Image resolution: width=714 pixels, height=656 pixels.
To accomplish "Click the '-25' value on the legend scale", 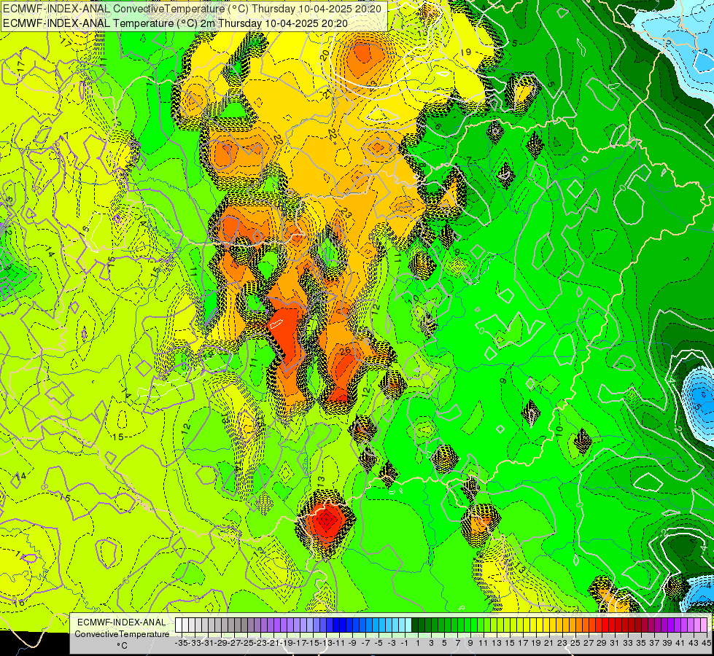I will pos(247,643).
